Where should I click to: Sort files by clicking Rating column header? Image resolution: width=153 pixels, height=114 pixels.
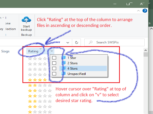[x=33, y=51]
